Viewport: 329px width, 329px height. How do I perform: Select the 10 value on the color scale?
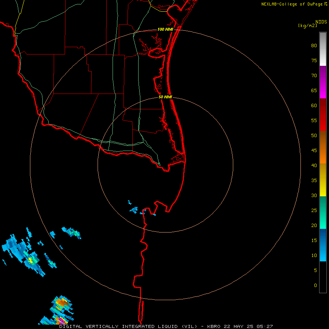(314, 256)
